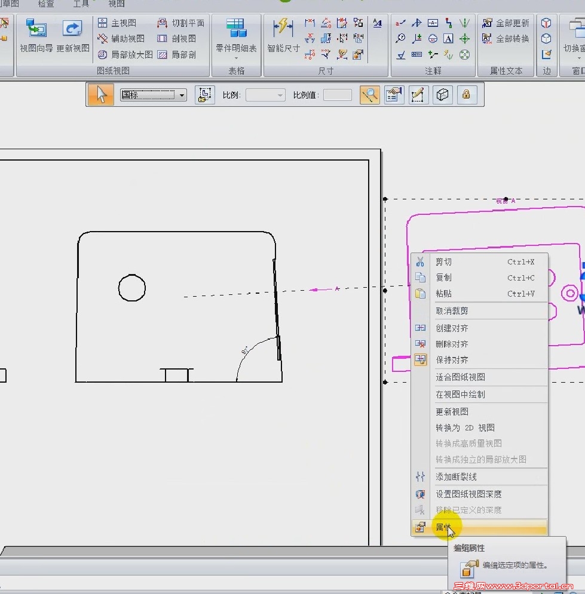Image resolution: width=585 pixels, height=594 pixels.
Task: Click the underlined A dimension style mapping icon
Action: point(377,23)
